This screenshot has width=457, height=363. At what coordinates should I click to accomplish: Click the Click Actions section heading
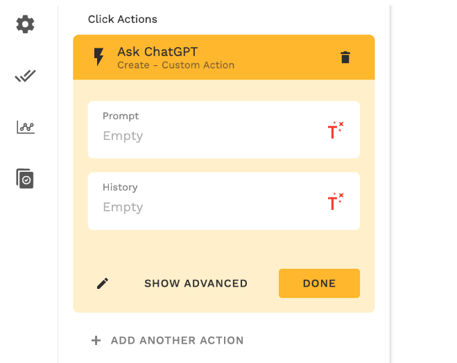123,19
